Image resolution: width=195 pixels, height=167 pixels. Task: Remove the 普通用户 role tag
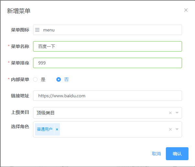(x=57, y=129)
